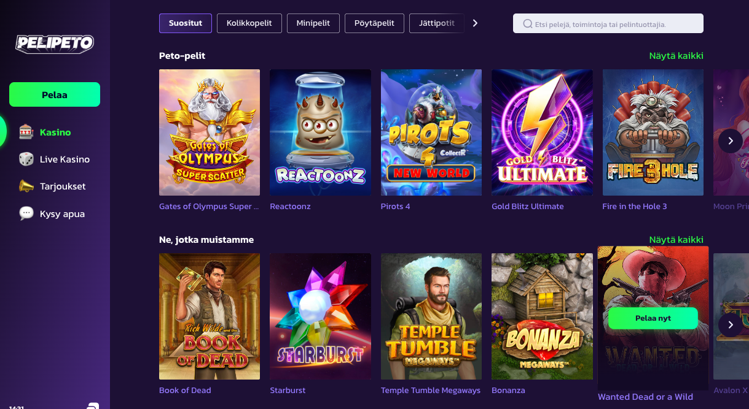Switch to the Suositut tab
Viewport: 749px width, 409px height.
coord(185,23)
